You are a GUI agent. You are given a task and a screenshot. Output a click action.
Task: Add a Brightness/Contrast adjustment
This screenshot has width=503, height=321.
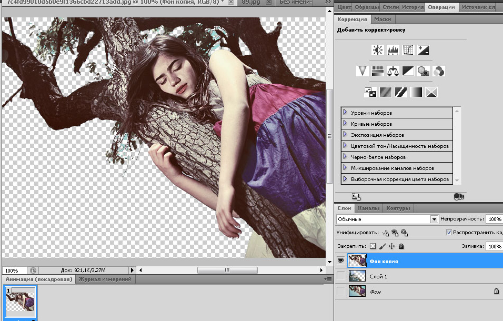point(378,50)
